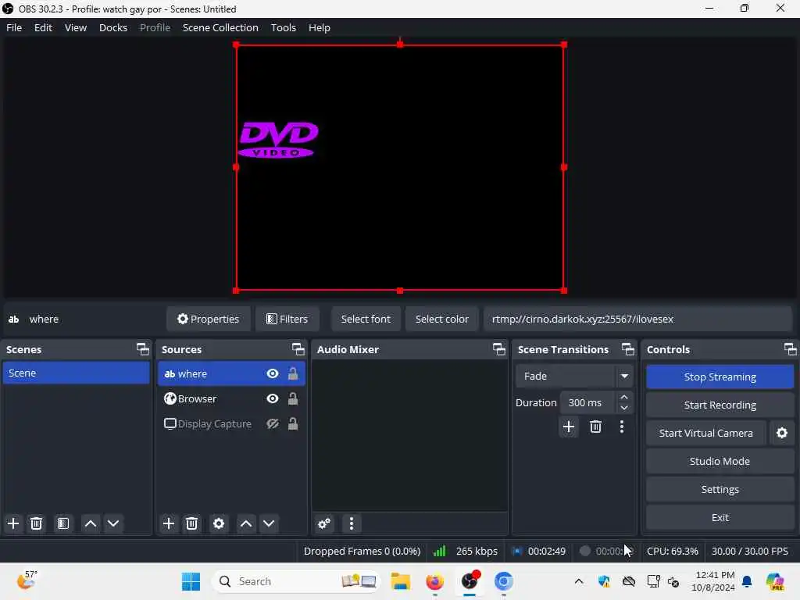
Task: Toggle Start Virtual Camera
Action: coord(705,433)
